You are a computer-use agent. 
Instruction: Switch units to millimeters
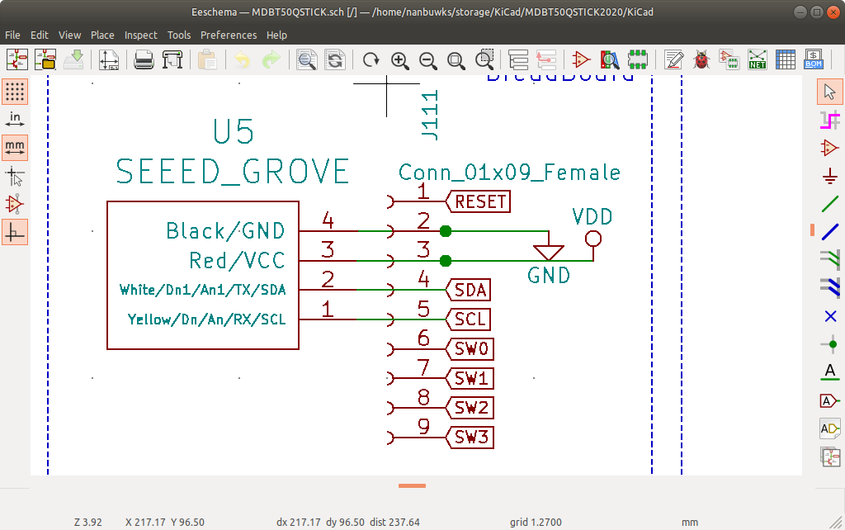pyautogui.click(x=15, y=148)
